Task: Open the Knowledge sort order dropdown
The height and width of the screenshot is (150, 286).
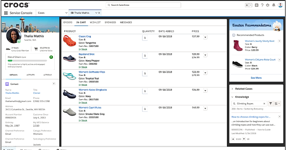Action: click(x=277, y=103)
